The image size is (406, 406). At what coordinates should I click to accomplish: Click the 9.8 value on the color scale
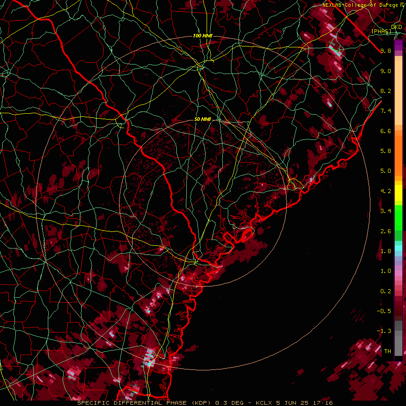tap(386, 51)
